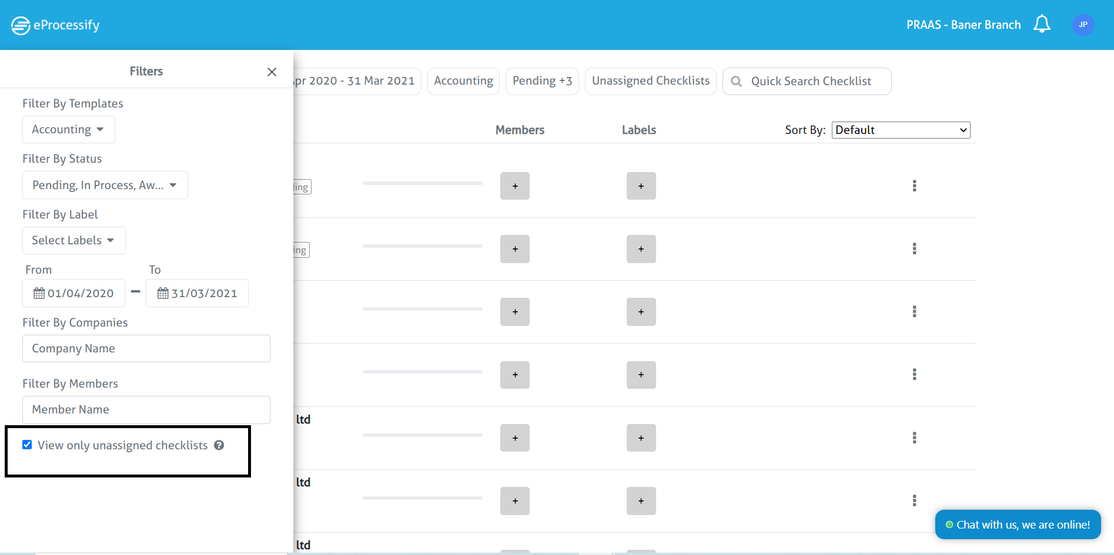Add member to the first checklist row
Image resolution: width=1114 pixels, height=555 pixels.
click(515, 186)
